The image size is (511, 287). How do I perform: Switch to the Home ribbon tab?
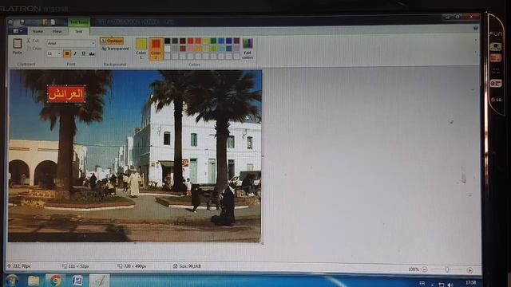[x=38, y=32]
